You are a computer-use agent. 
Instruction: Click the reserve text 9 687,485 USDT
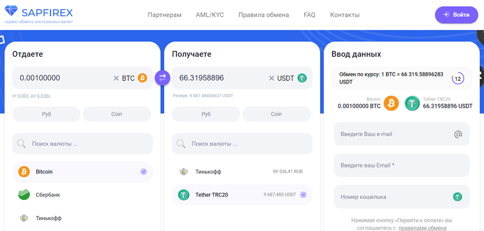[x=280, y=195]
